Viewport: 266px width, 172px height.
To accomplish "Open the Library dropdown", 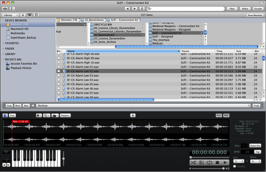I will pyautogui.click(x=11, y=15).
